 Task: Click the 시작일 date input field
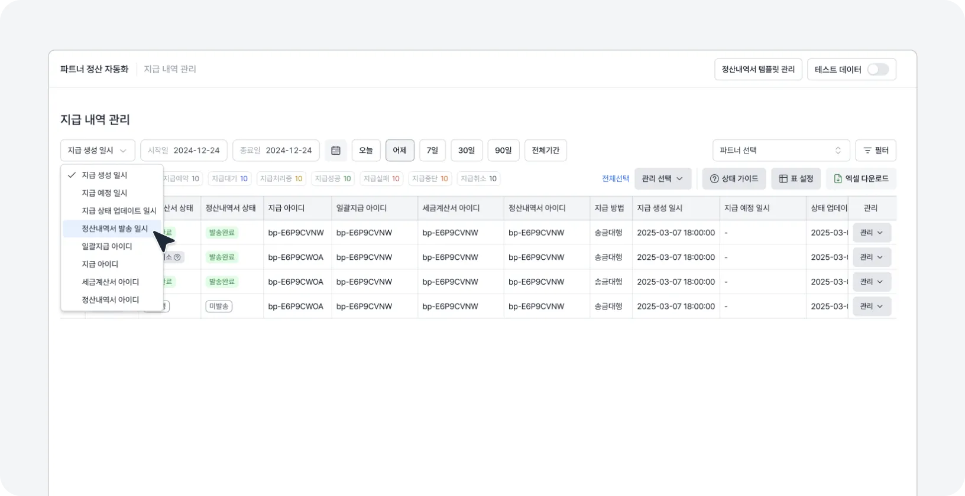pyautogui.click(x=184, y=151)
